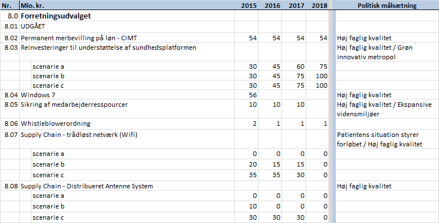Viewport: 439px width, 223px height.
Task: Click the 'Mio. kr.' header cell
Action: tap(127, 5)
